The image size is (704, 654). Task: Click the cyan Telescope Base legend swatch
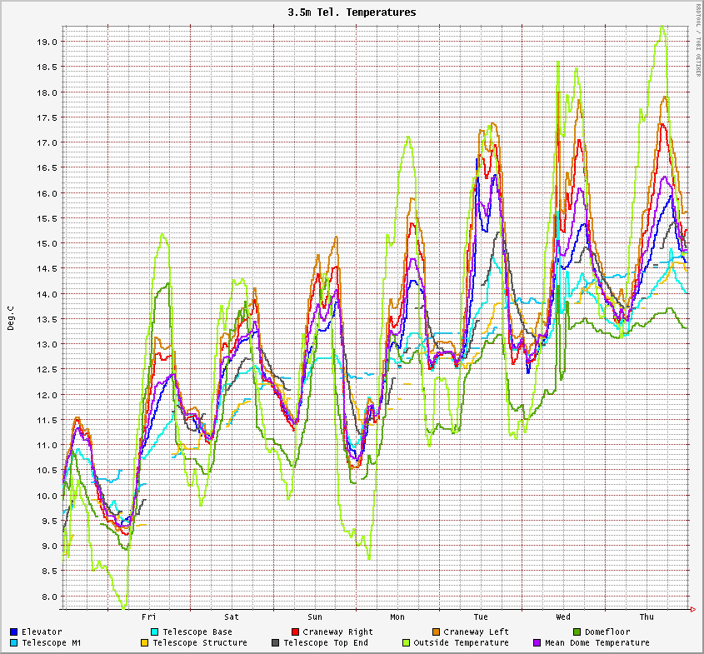tap(155, 632)
